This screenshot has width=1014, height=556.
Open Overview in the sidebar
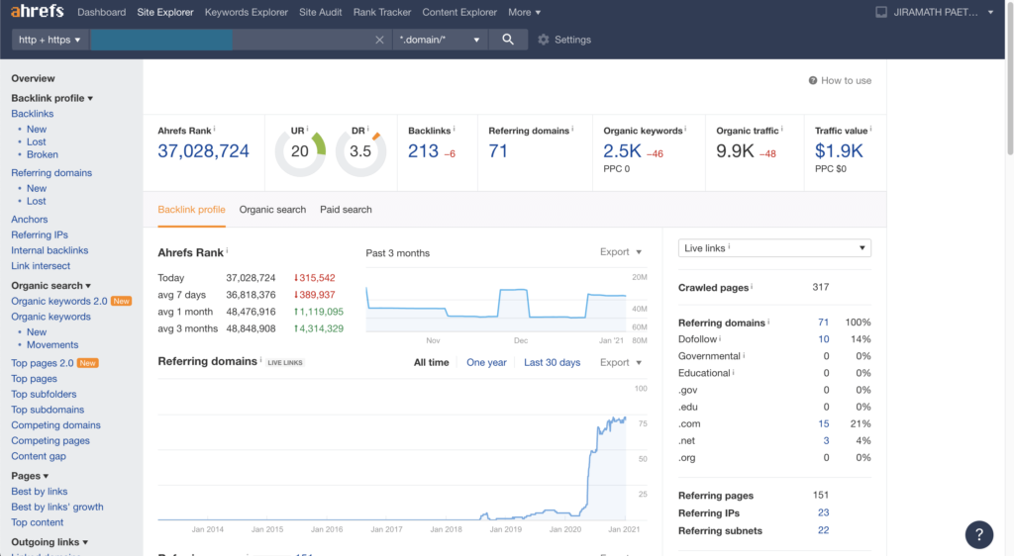[33, 79]
